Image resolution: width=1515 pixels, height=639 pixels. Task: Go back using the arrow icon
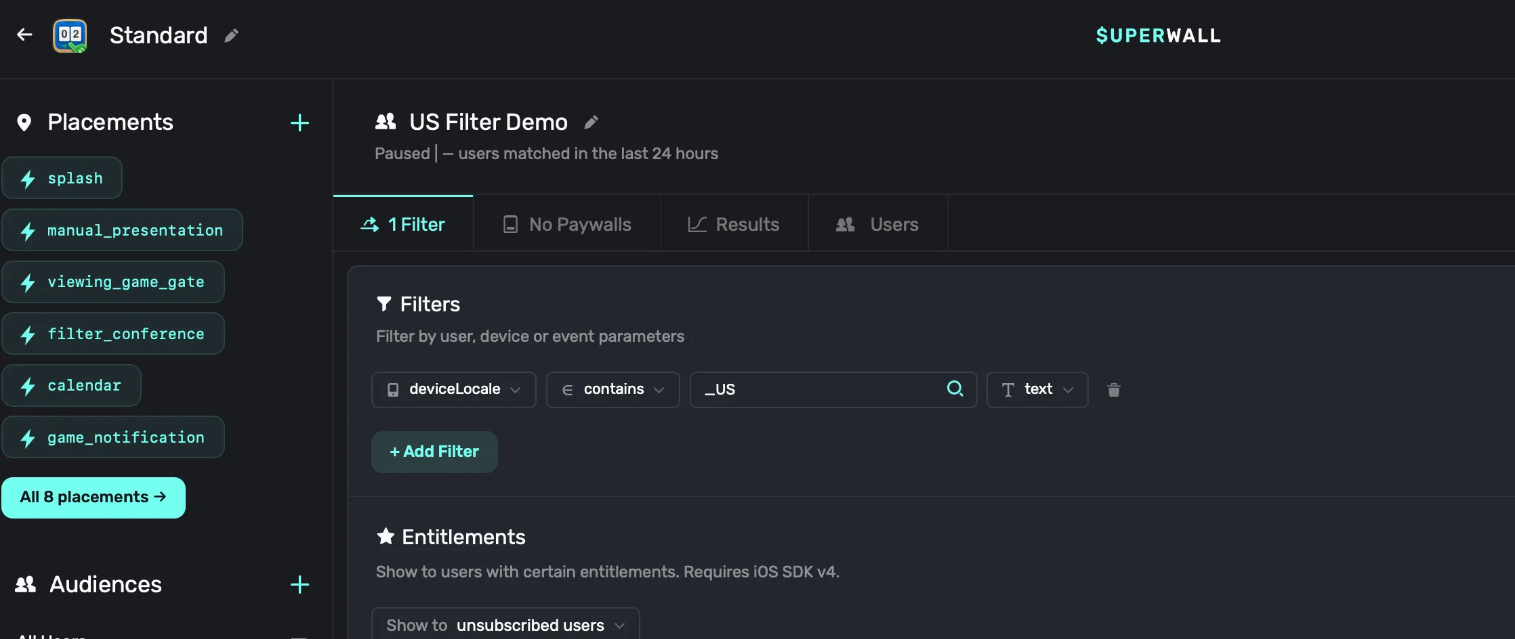24,35
